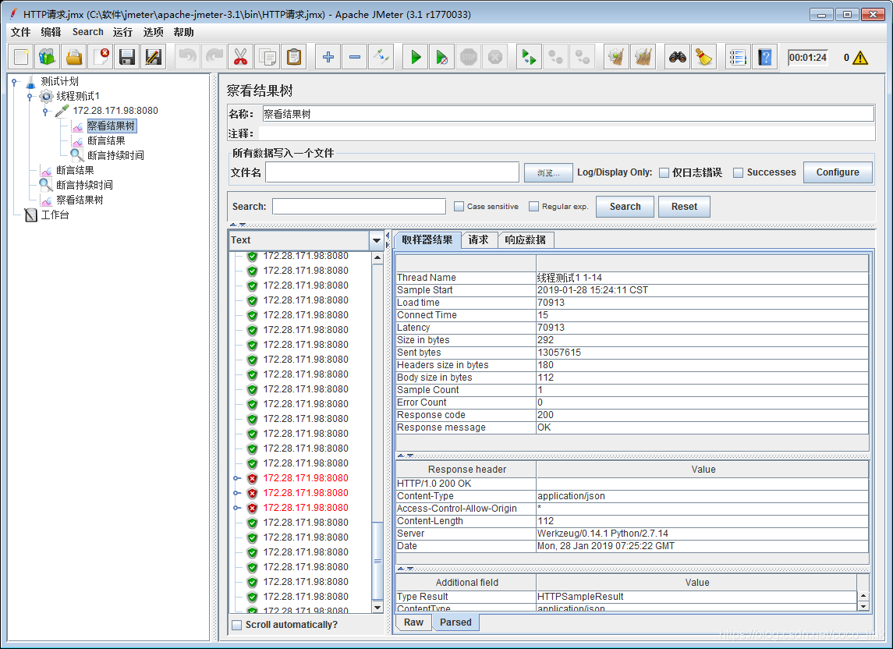Viewport: 893px width, 649px height.
Task: Click the Clear broom icon
Action: click(x=616, y=57)
